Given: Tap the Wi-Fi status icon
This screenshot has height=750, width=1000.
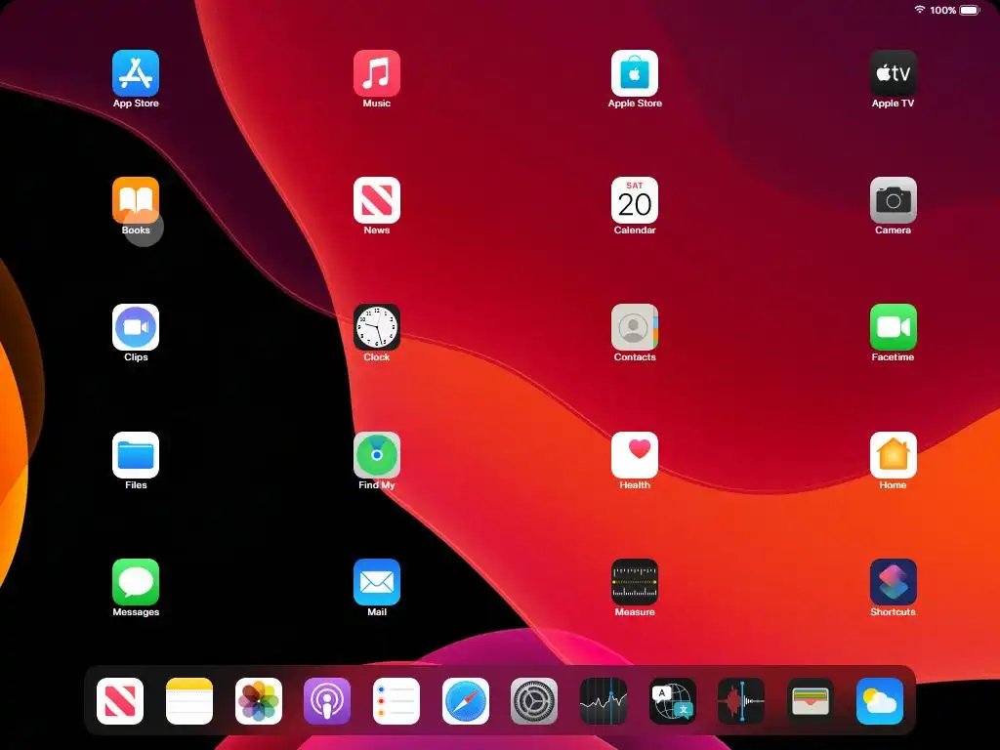Looking at the screenshot, I should tap(920, 10).
